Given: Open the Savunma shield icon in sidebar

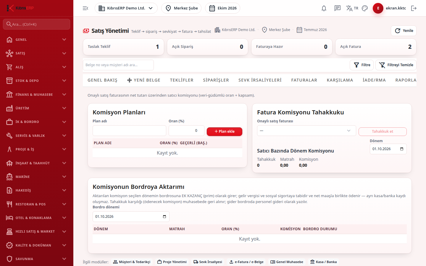Looking at the screenshot, I should point(9,259).
